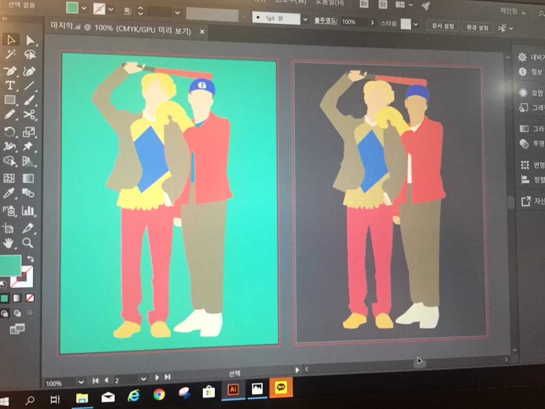
Task: Expand the control bar stroke color dropdown
Action: click(x=111, y=9)
